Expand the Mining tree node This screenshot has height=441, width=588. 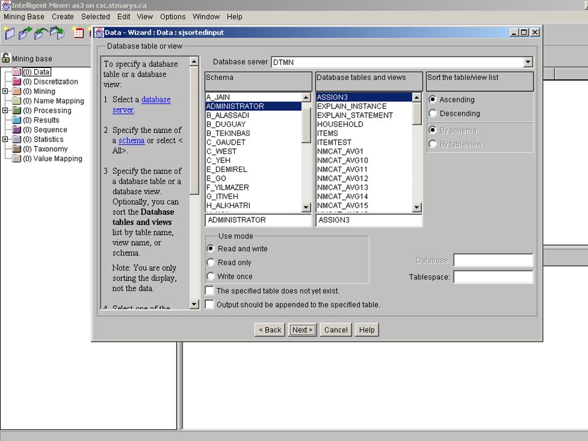pyautogui.click(x=6, y=91)
